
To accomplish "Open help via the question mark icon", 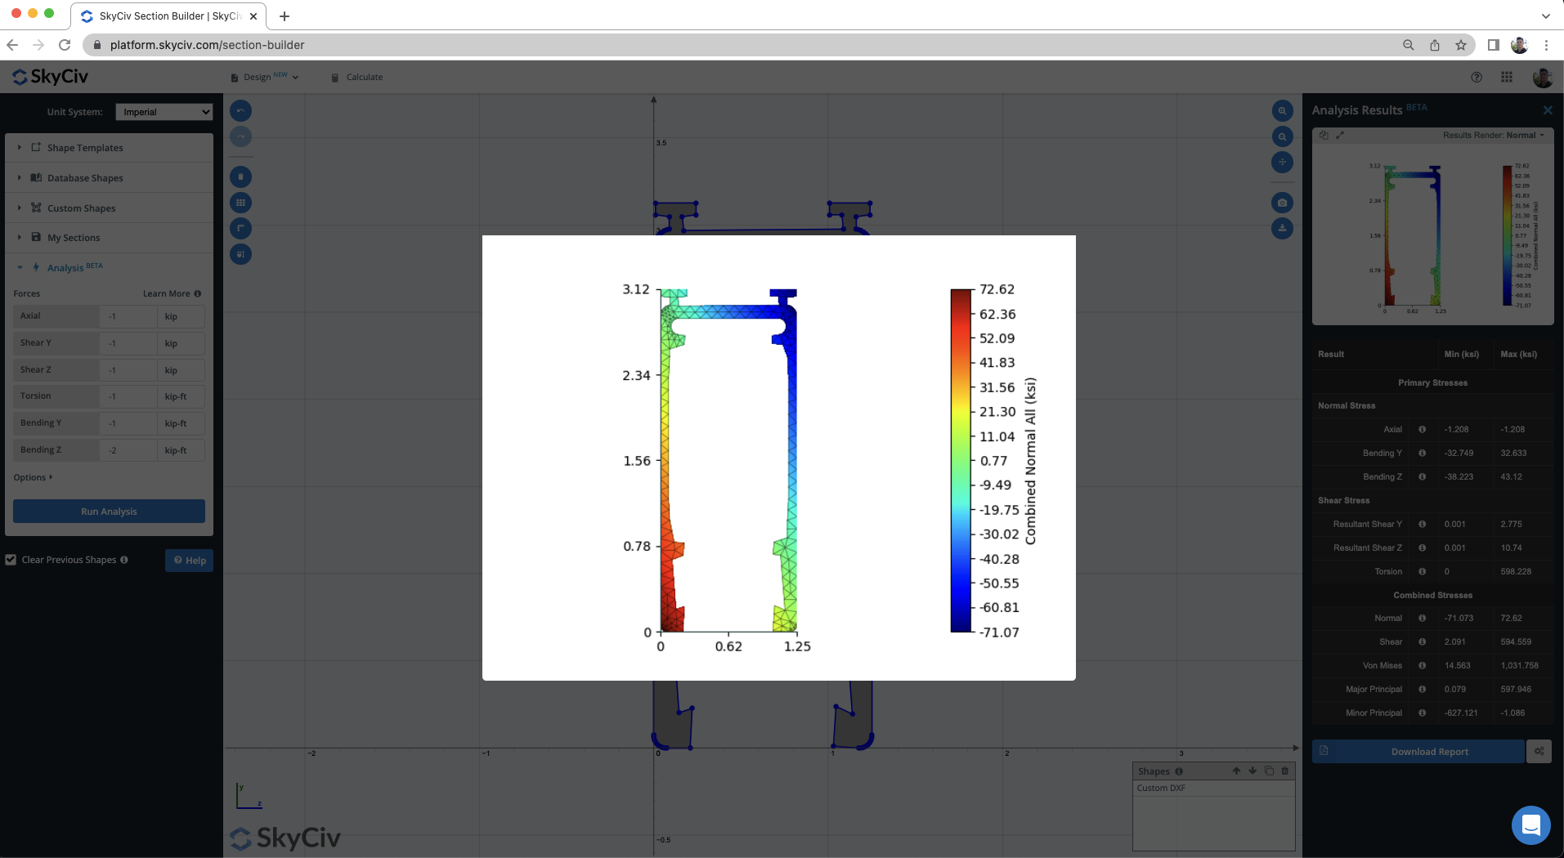I will 1477,77.
